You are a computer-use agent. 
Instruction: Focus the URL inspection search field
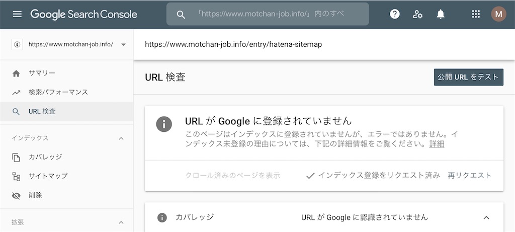point(268,14)
